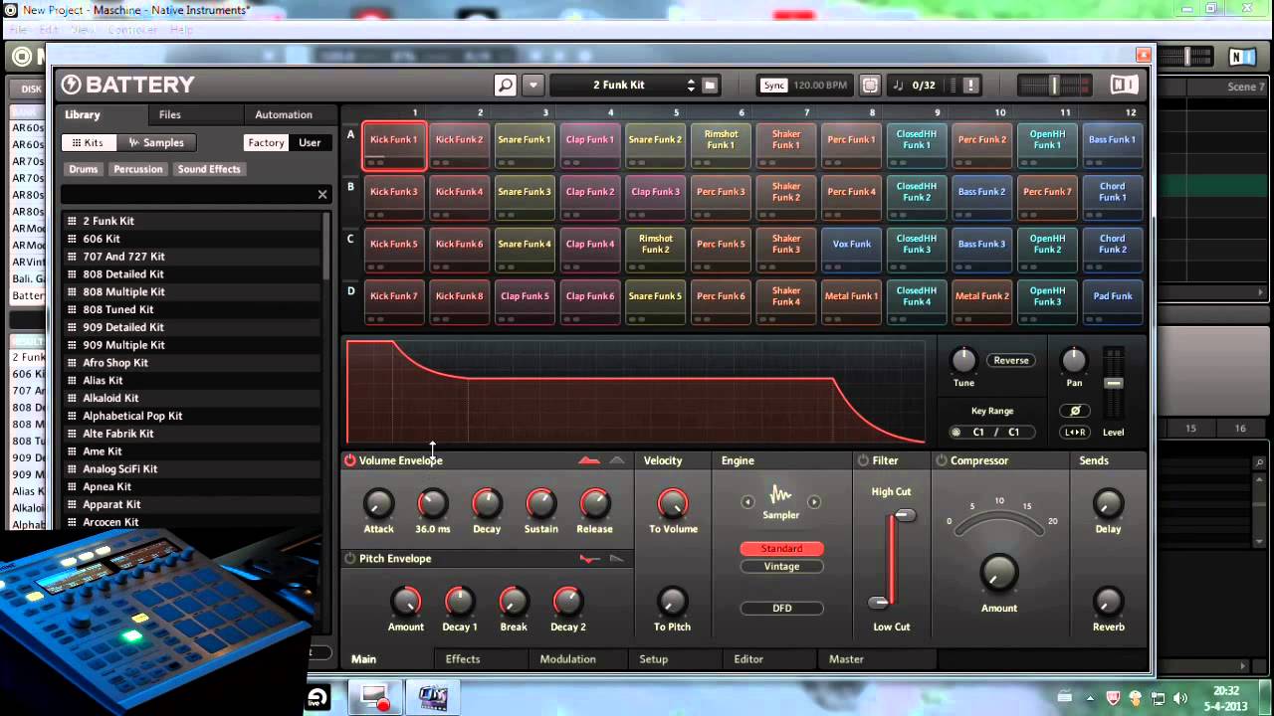Click the Attack knob
The height and width of the screenshot is (716, 1274).
[378, 503]
